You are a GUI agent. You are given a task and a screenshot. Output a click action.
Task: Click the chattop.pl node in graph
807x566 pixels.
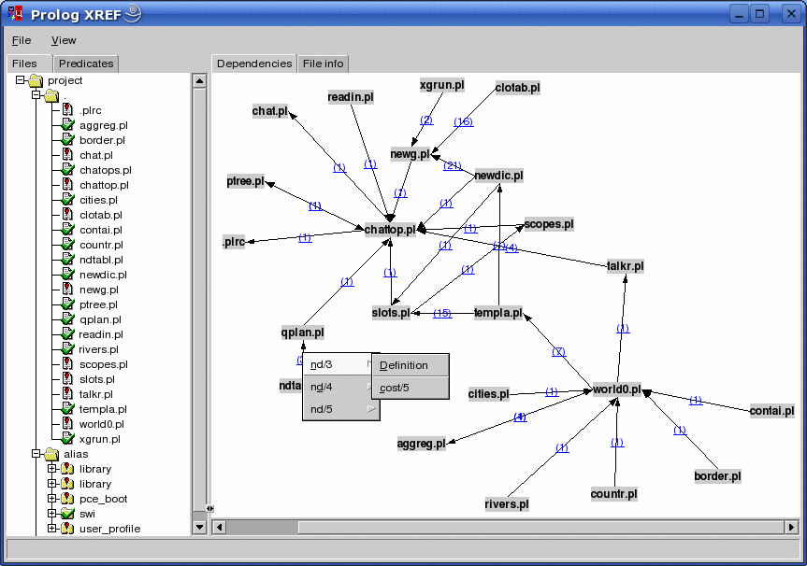[390, 230]
